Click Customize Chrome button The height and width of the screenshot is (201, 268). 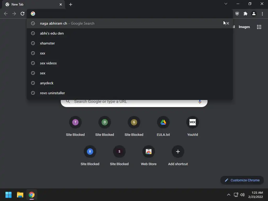(242, 180)
